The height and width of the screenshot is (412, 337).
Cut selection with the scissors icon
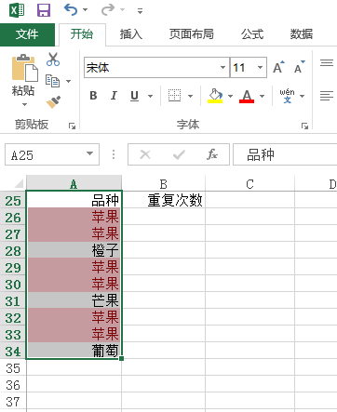tap(53, 59)
